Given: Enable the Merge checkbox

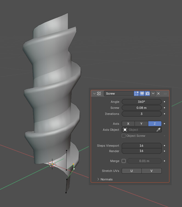Looking at the screenshot, I should (124, 161).
